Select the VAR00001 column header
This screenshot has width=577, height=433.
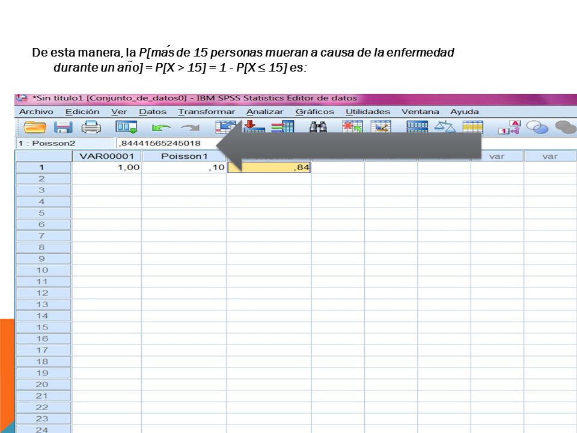pos(107,156)
